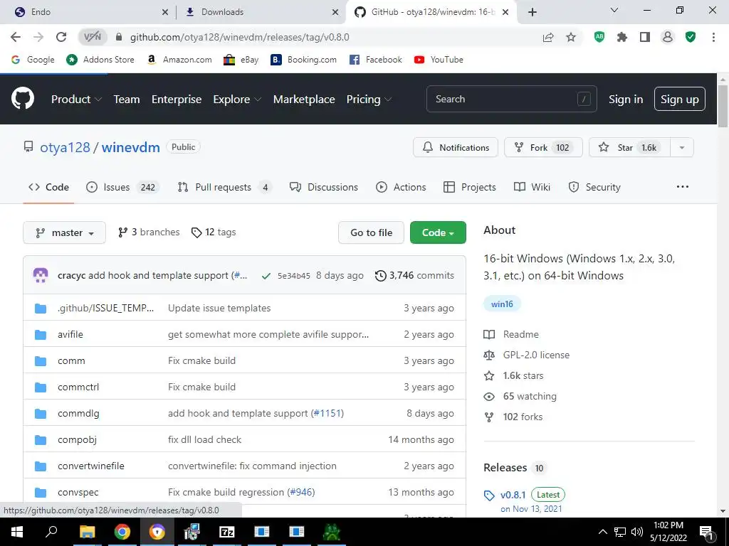
Task: Open the browser side panel icon
Action: tap(645, 37)
